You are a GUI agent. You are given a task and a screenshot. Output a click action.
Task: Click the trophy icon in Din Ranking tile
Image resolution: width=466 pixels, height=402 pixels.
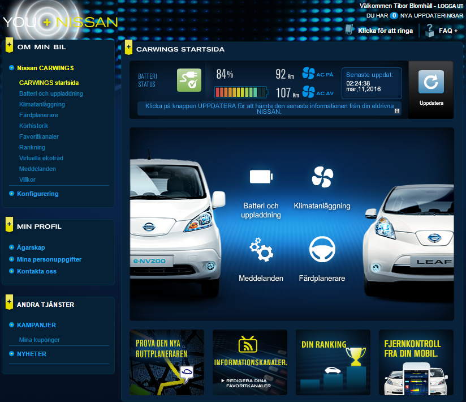356,357
